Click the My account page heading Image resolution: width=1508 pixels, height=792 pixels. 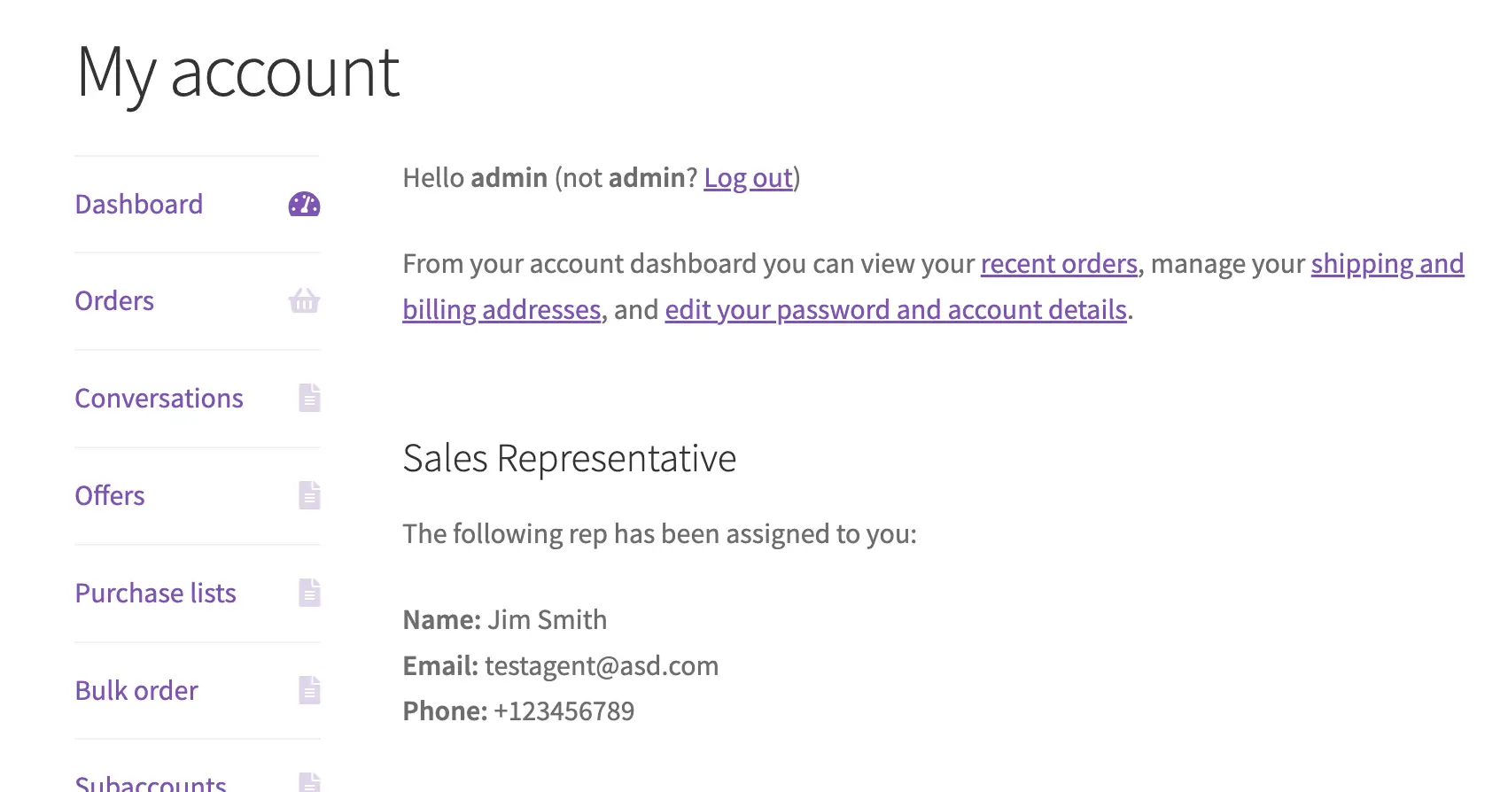tap(238, 74)
